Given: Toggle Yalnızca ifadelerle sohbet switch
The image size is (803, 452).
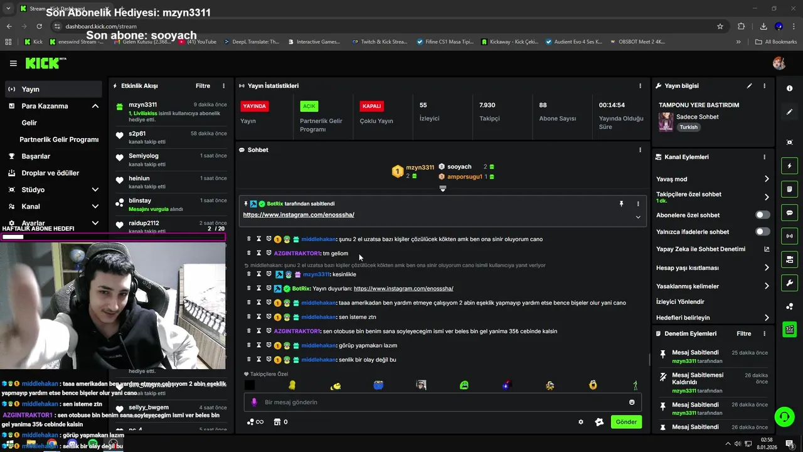Looking at the screenshot, I should tap(762, 232).
